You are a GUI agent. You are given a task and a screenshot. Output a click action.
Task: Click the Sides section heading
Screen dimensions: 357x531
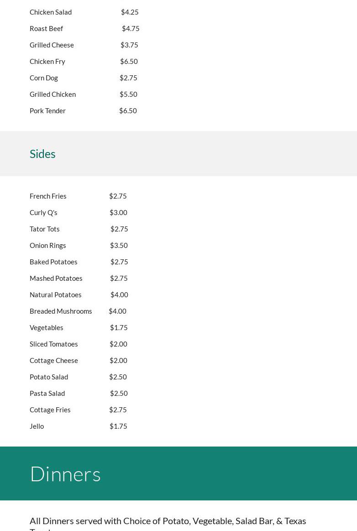tap(42, 154)
